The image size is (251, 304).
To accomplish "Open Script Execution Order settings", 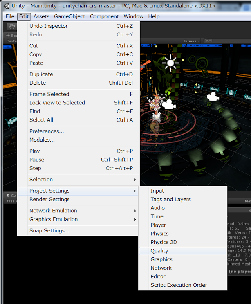I will [183, 285].
